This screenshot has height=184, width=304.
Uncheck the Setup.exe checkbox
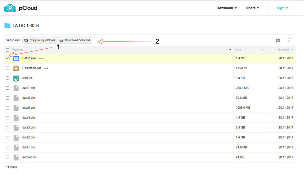click(8, 58)
